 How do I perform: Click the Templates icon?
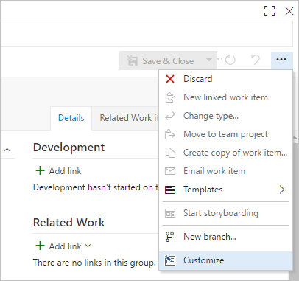[x=170, y=190]
